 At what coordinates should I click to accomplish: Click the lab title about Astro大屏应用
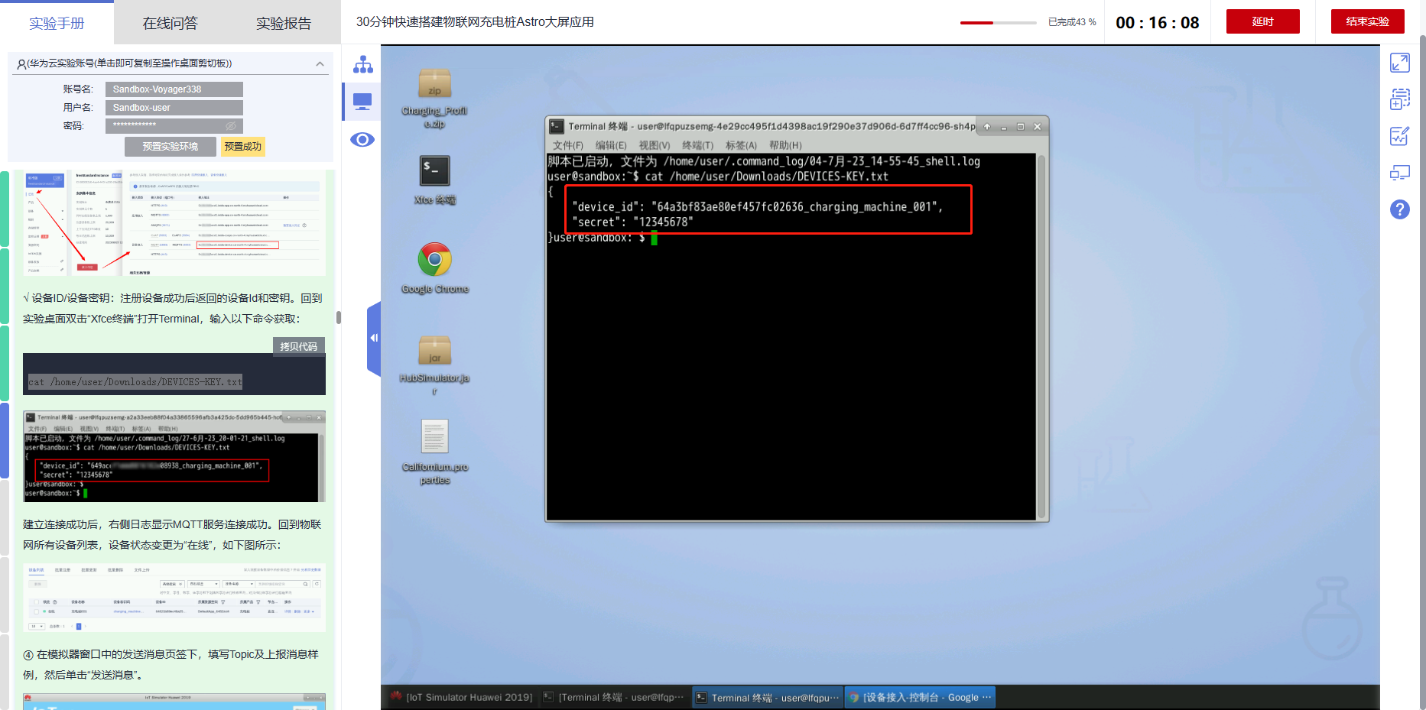point(475,22)
